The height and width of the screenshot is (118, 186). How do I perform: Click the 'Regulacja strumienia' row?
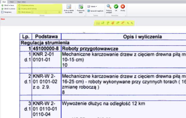tap(103, 43)
